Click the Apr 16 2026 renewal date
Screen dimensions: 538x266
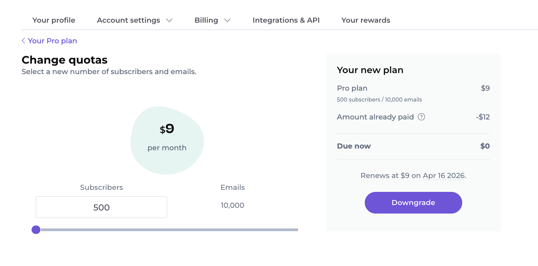coord(444,176)
